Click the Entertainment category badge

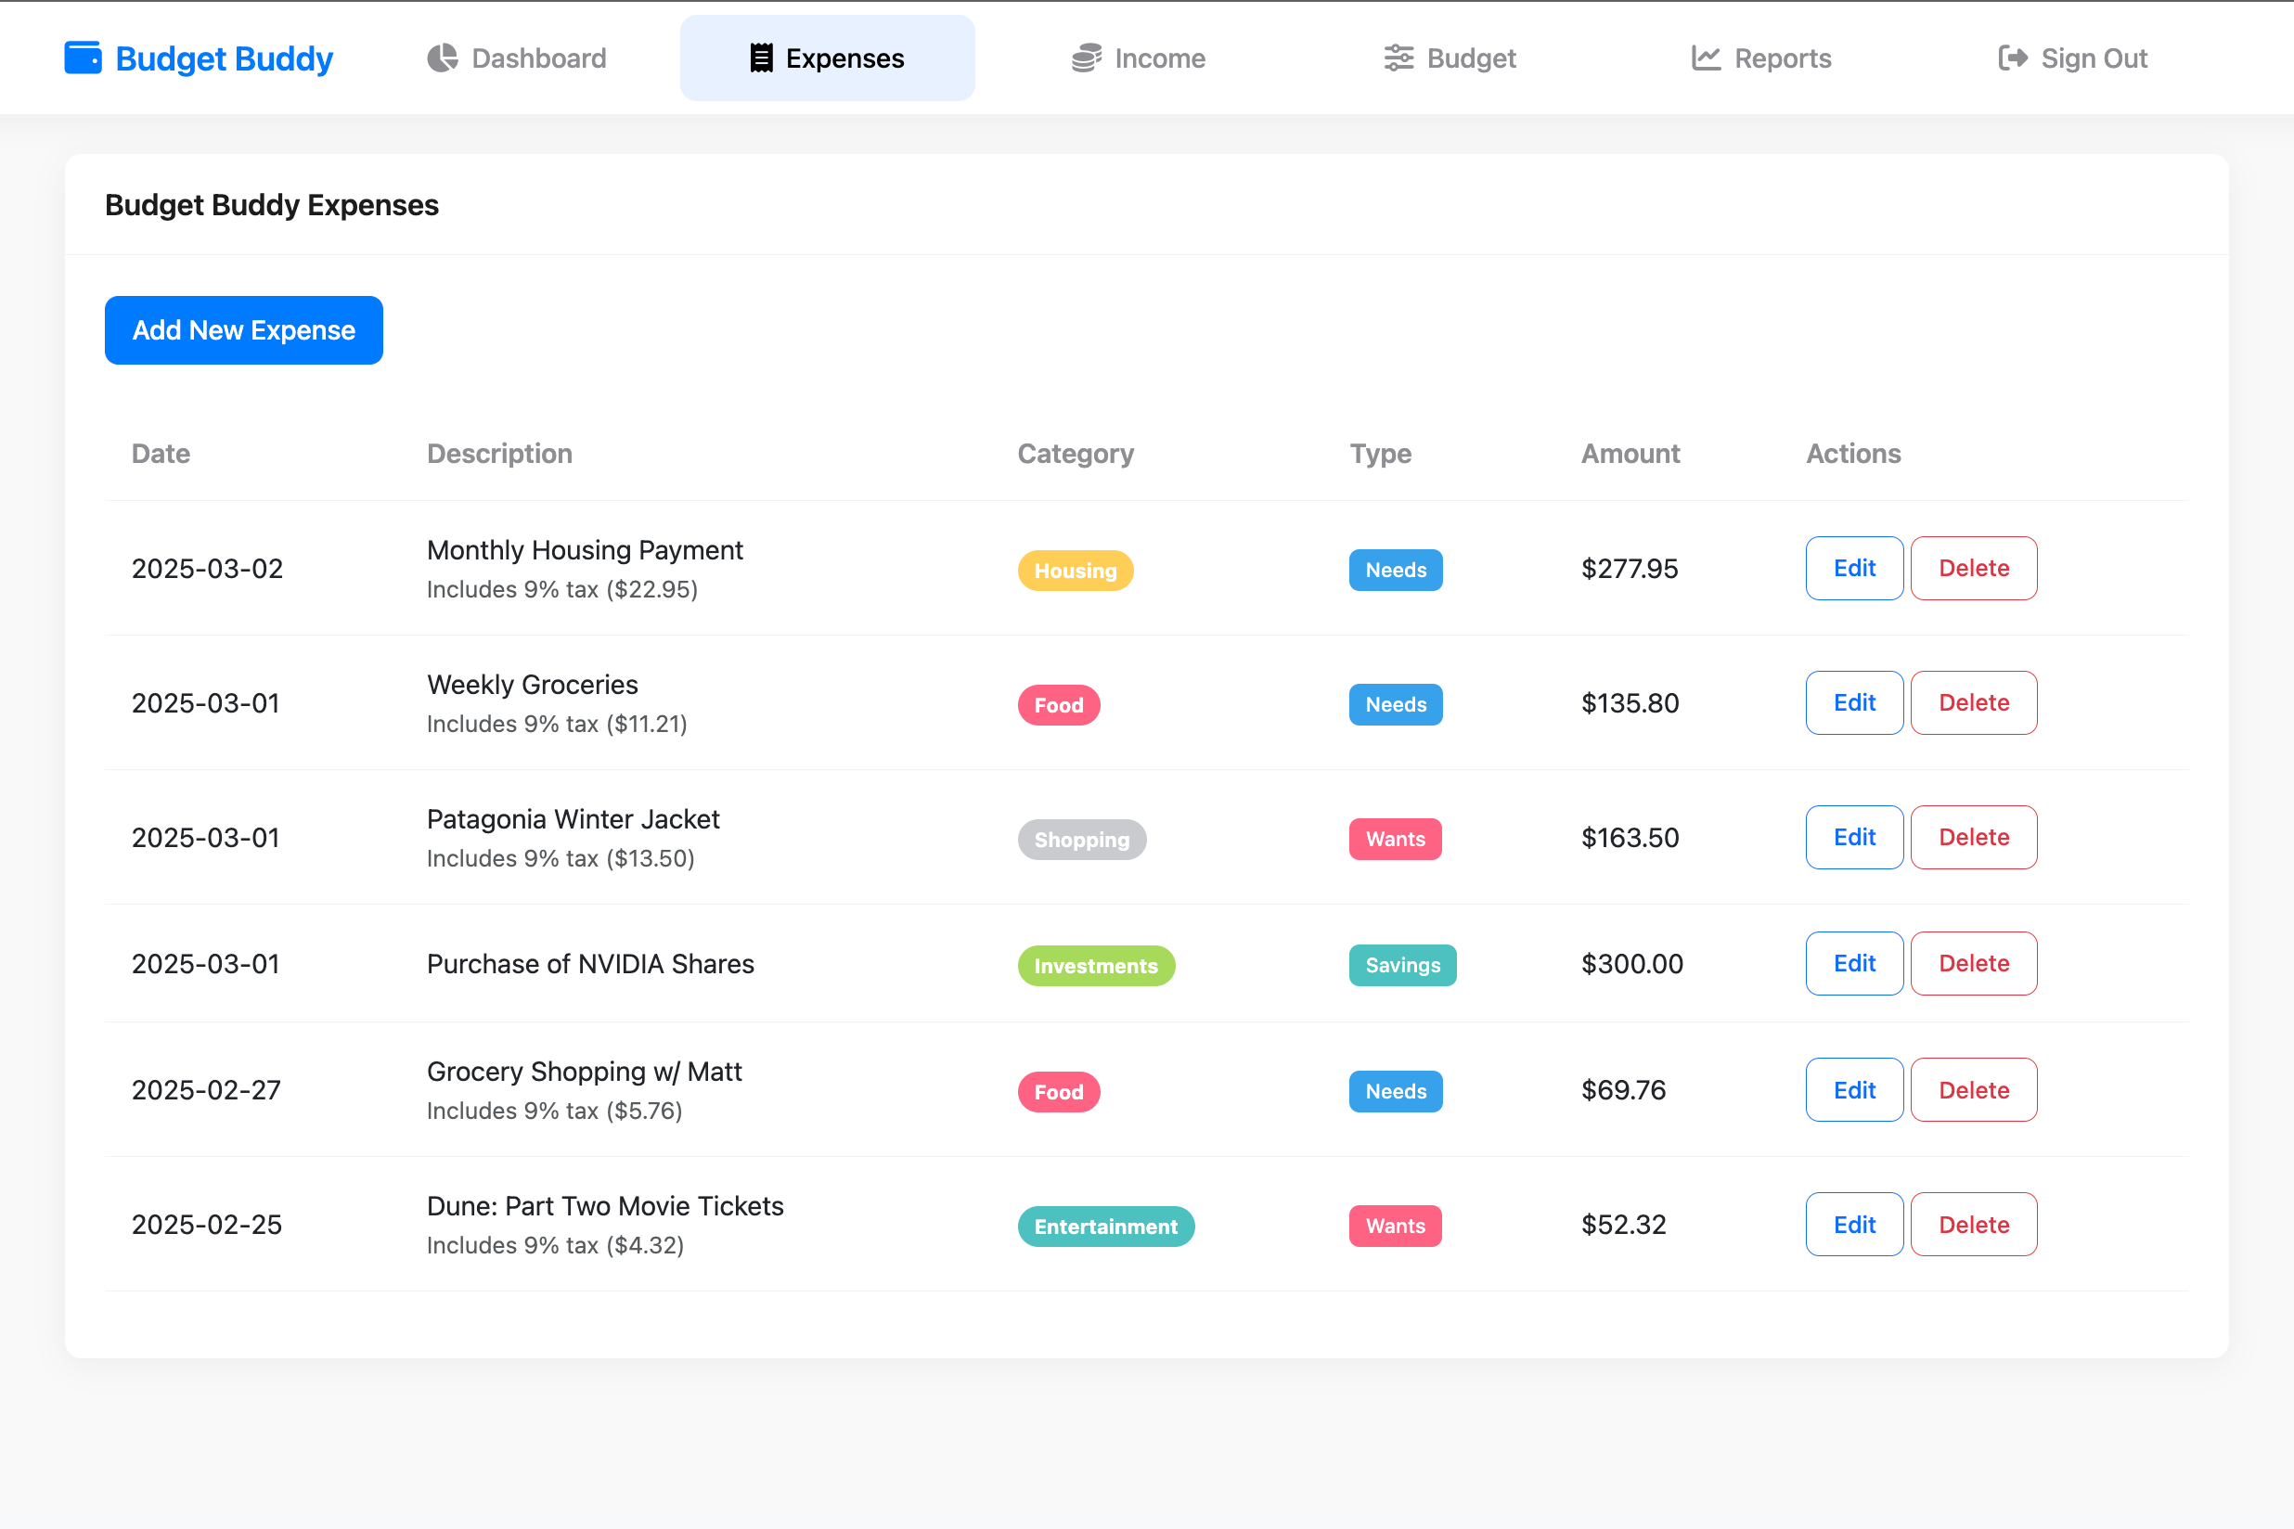[x=1105, y=1226]
